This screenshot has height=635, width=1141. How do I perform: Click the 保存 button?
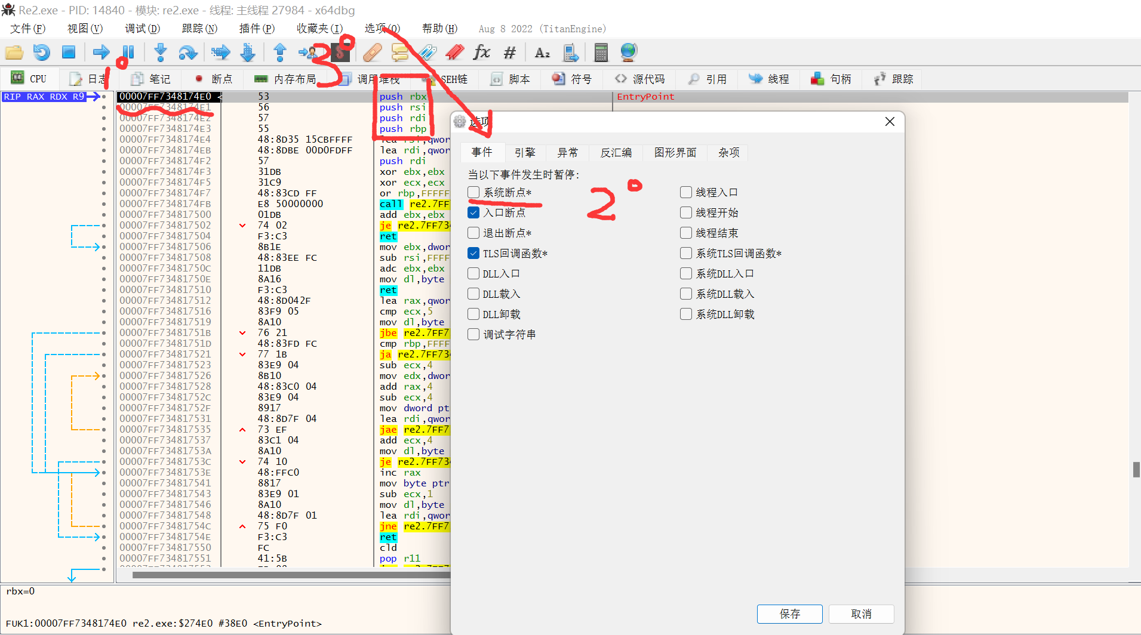pos(789,614)
